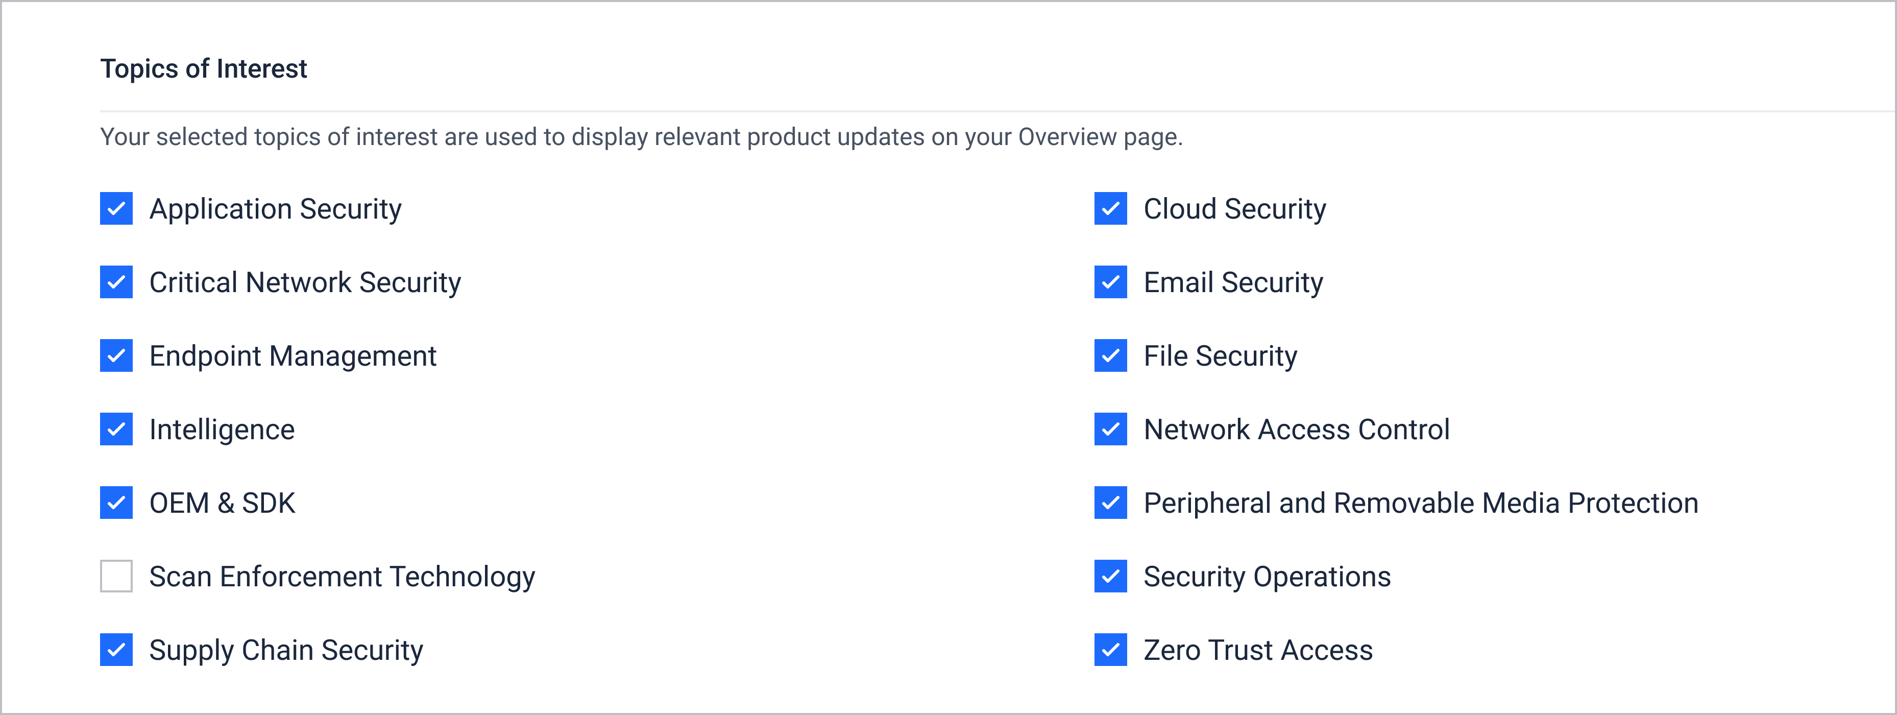Uncheck the Cloud Security checkbox

[1110, 208]
